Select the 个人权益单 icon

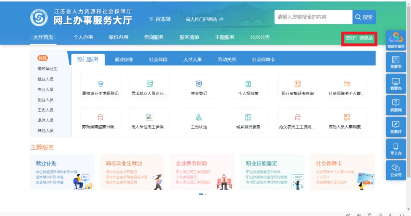click(x=248, y=84)
